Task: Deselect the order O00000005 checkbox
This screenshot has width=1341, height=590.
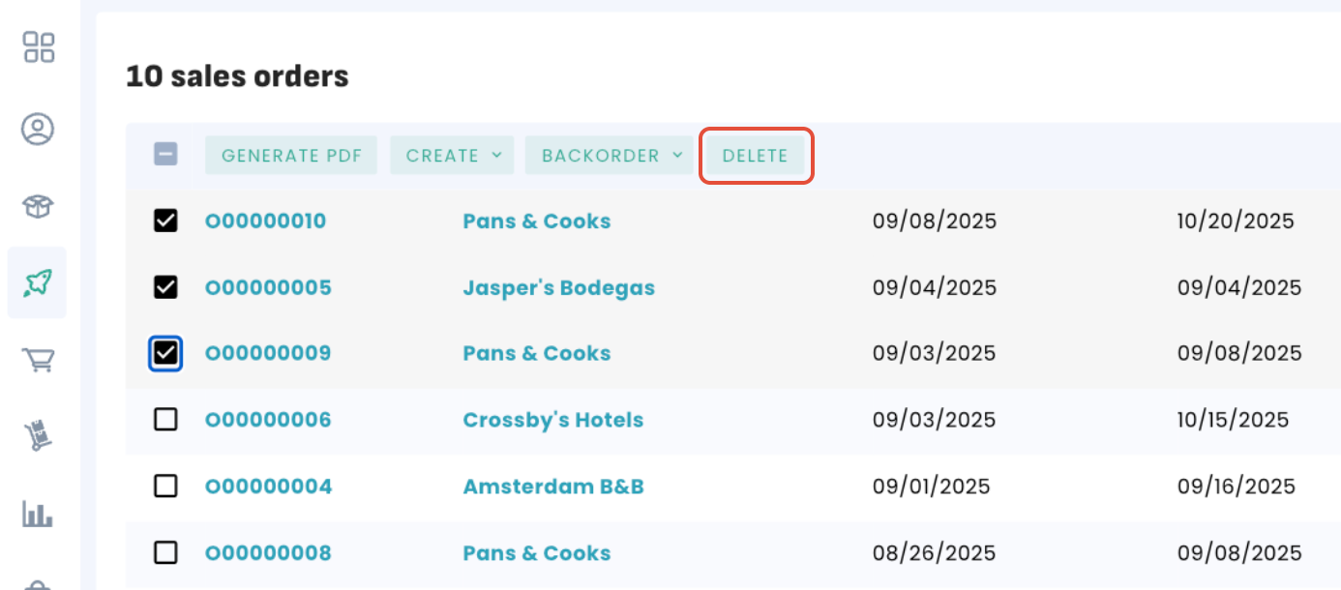Action: point(165,287)
